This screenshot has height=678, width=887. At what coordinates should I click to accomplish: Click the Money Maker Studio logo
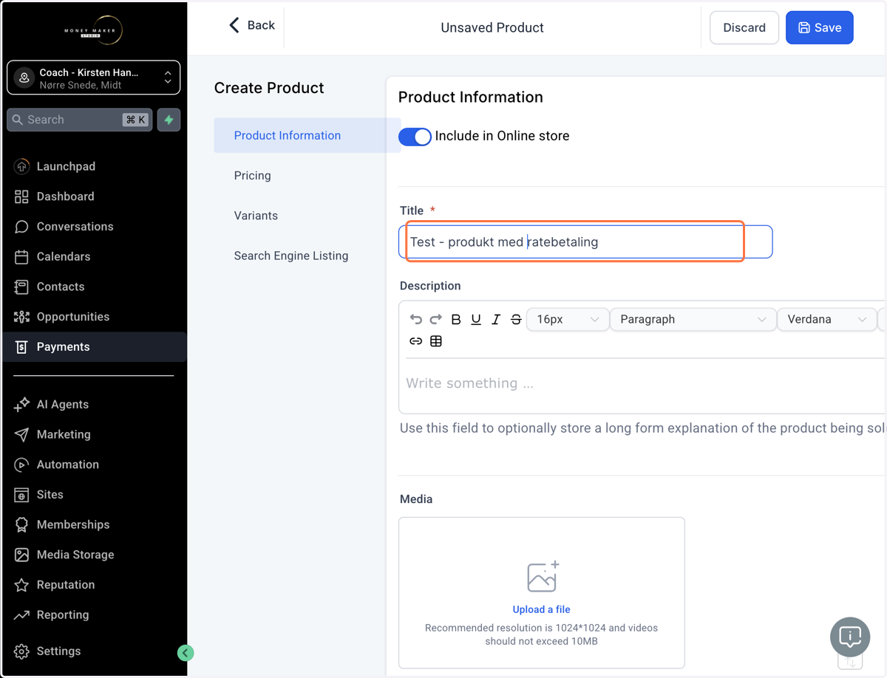[x=93, y=30]
